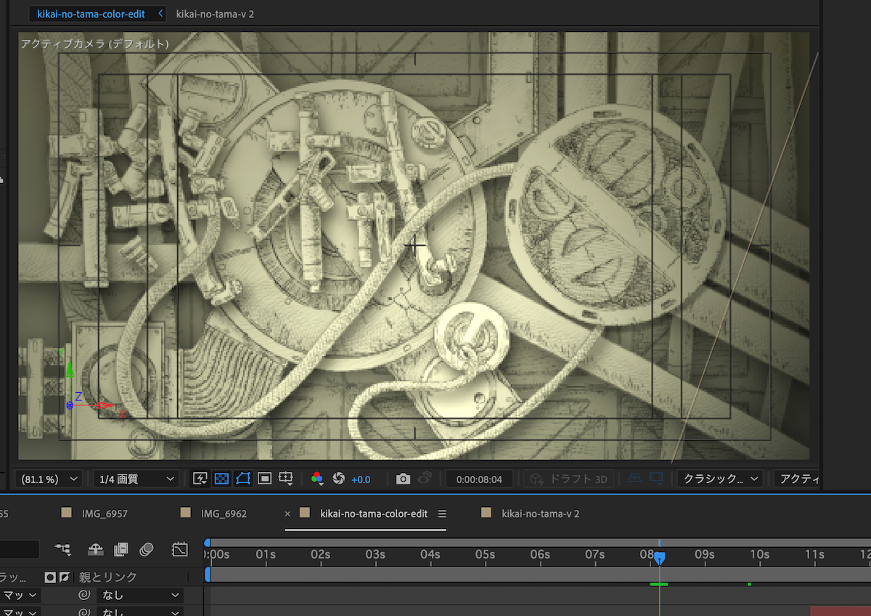Click show channel RGB color icon

[x=316, y=479]
